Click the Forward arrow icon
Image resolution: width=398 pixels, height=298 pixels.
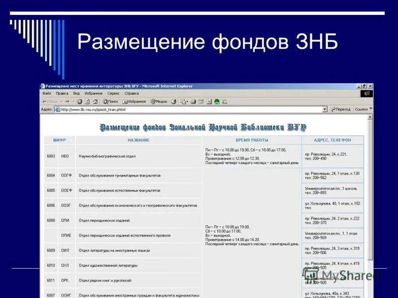[68, 102]
